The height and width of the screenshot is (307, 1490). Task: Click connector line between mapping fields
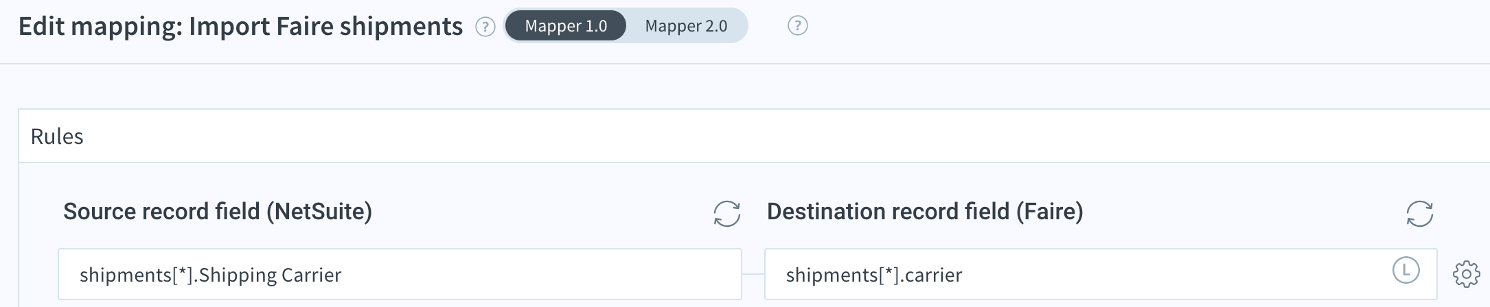coord(753,274)
